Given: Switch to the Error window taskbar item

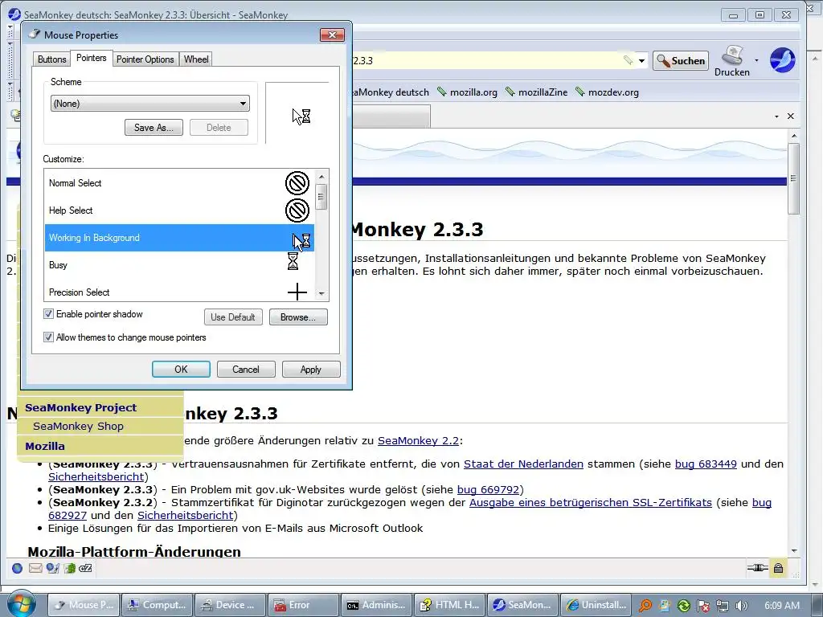Looking at the screenshot, I should coord(303,605).
